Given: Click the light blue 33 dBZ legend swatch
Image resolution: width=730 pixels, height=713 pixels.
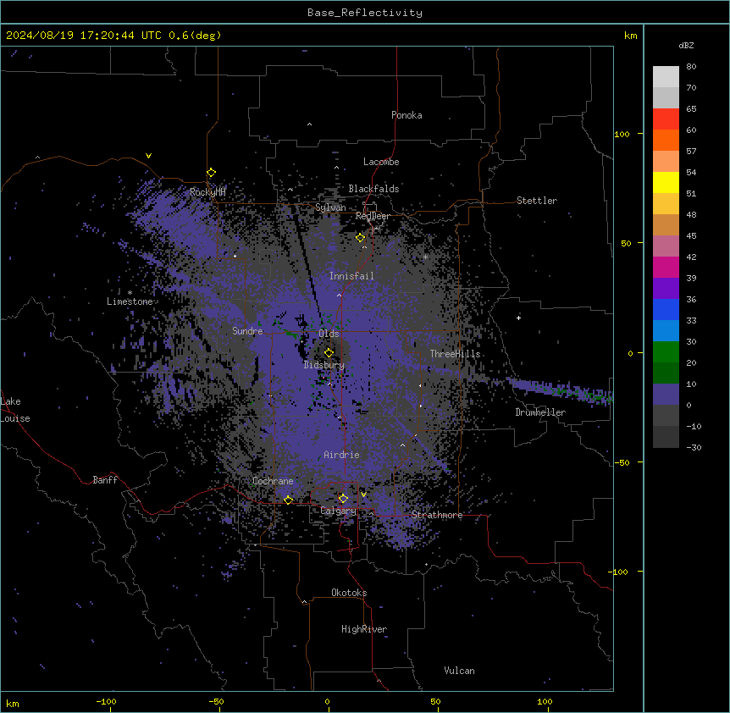Looking at the screenshot, I should tap(666, 330).
